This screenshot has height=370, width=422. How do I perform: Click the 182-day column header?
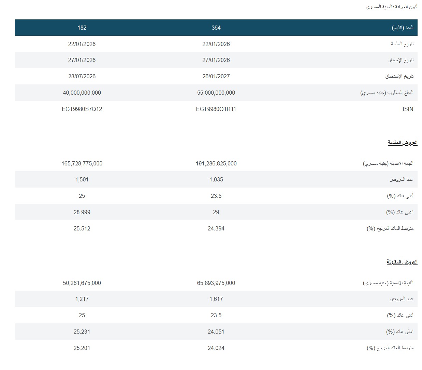(x=82, y=28)
